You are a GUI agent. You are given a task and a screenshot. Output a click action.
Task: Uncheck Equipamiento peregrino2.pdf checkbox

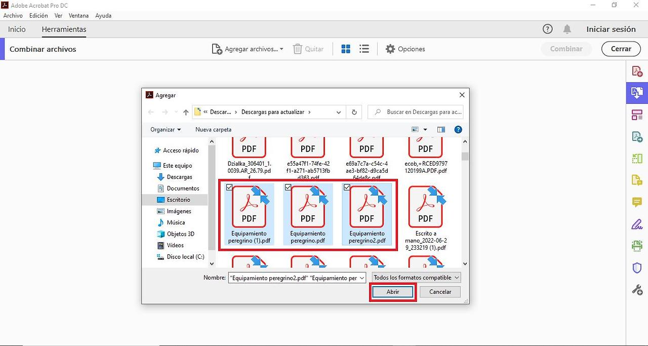tap(347, 187)
